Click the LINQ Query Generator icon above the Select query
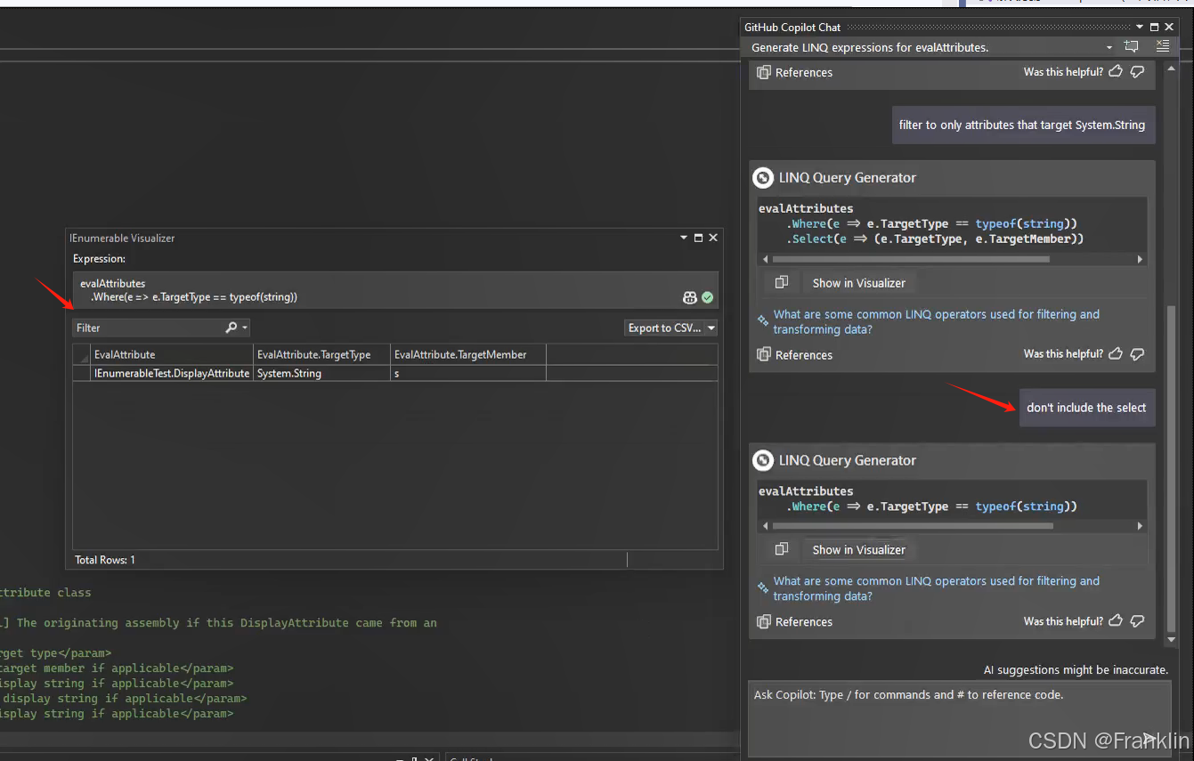 pyautogui.click(x=763, y=177)
